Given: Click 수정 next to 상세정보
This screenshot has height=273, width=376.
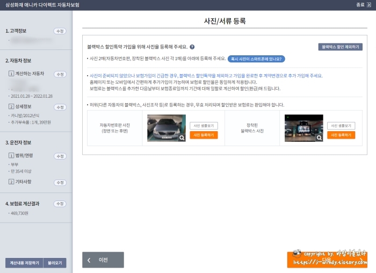Looking at the screenshot, I should point(60,107).
